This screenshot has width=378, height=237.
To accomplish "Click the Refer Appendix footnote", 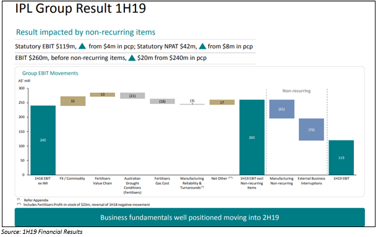I will point(36,200).
